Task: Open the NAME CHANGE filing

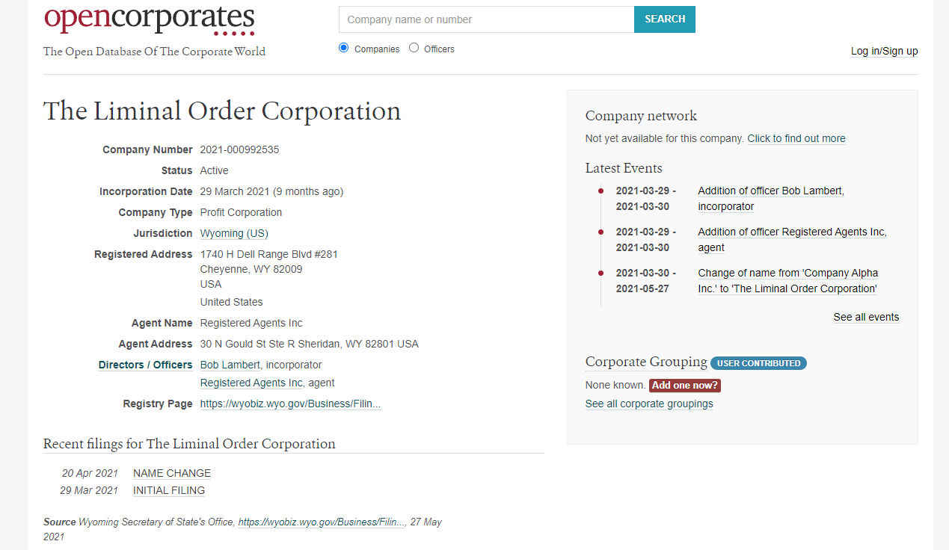Action: click(172, 473)
